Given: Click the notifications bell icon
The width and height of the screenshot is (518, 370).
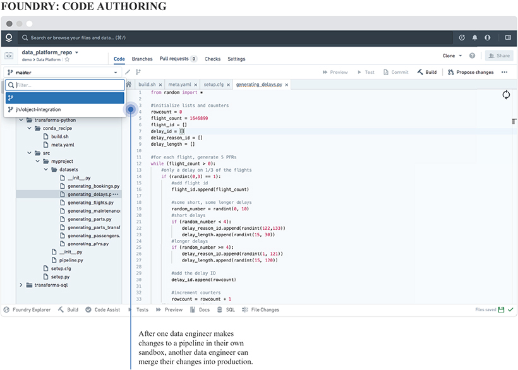Looking at the screenshot, I should (475, 38).
